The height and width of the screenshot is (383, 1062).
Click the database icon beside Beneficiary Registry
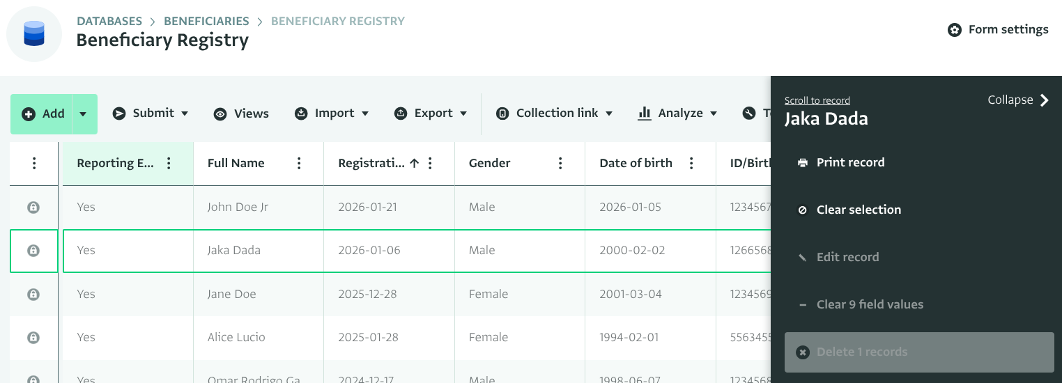(x=34, y=34)
